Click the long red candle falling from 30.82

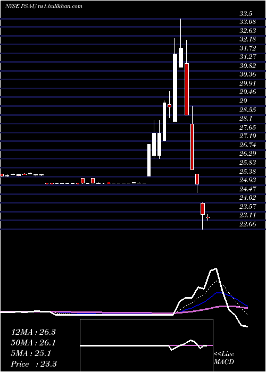187,89
